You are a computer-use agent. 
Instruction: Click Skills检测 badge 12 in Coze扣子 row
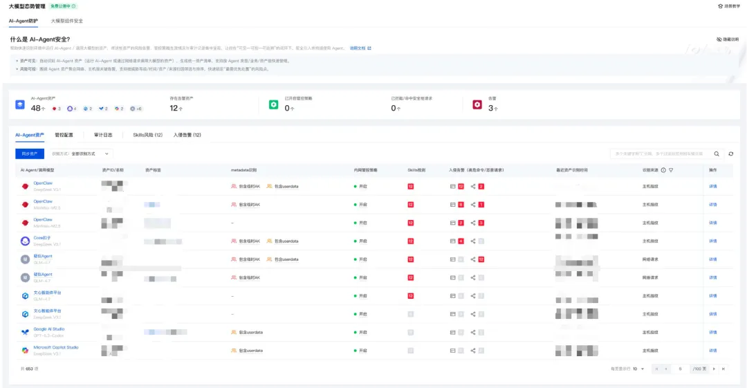411,241
